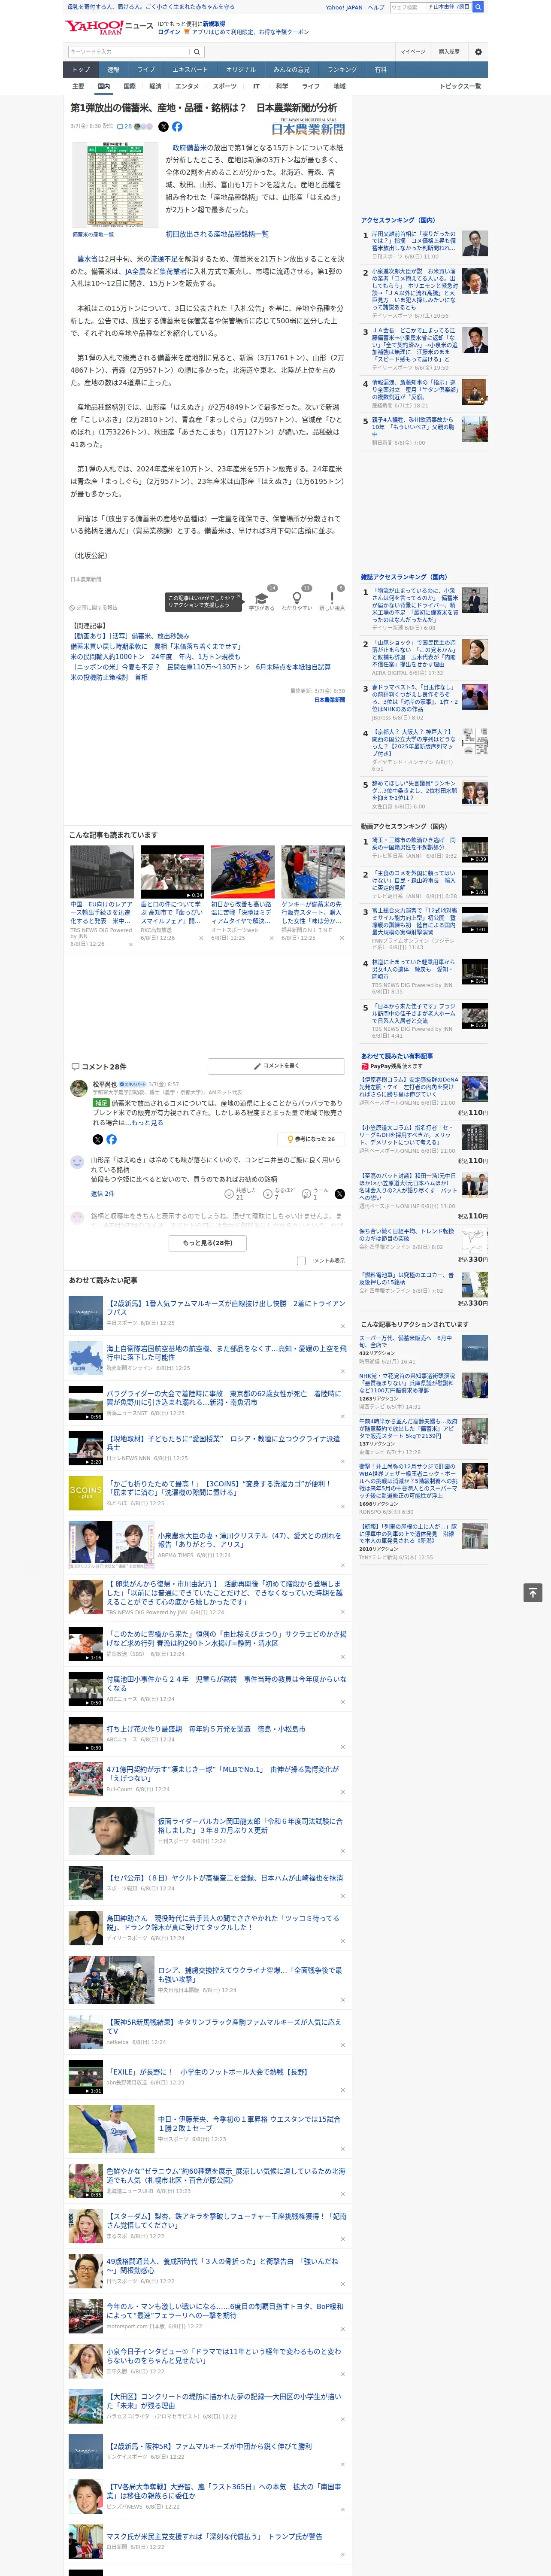
Task: Open マイページ link
Action: (x=412, y=52)
